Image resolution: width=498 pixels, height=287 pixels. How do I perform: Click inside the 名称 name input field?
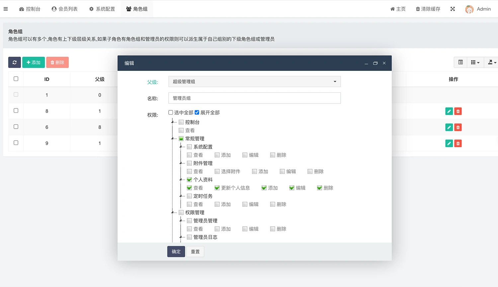pos(254,98)
